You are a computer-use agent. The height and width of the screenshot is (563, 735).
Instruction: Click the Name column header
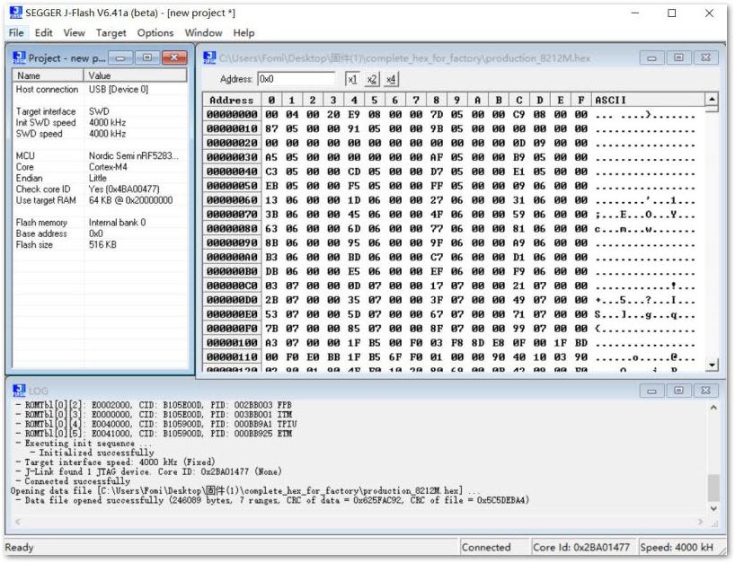point(48,75)
